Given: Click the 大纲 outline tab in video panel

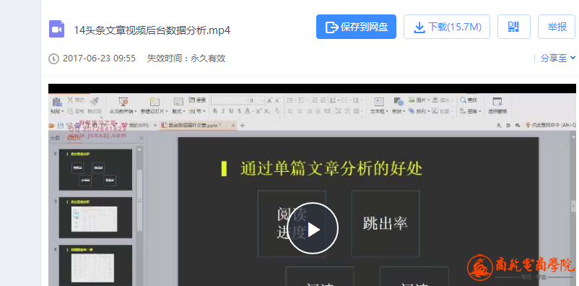Looking at the screenshot, I should coord(55,138).
